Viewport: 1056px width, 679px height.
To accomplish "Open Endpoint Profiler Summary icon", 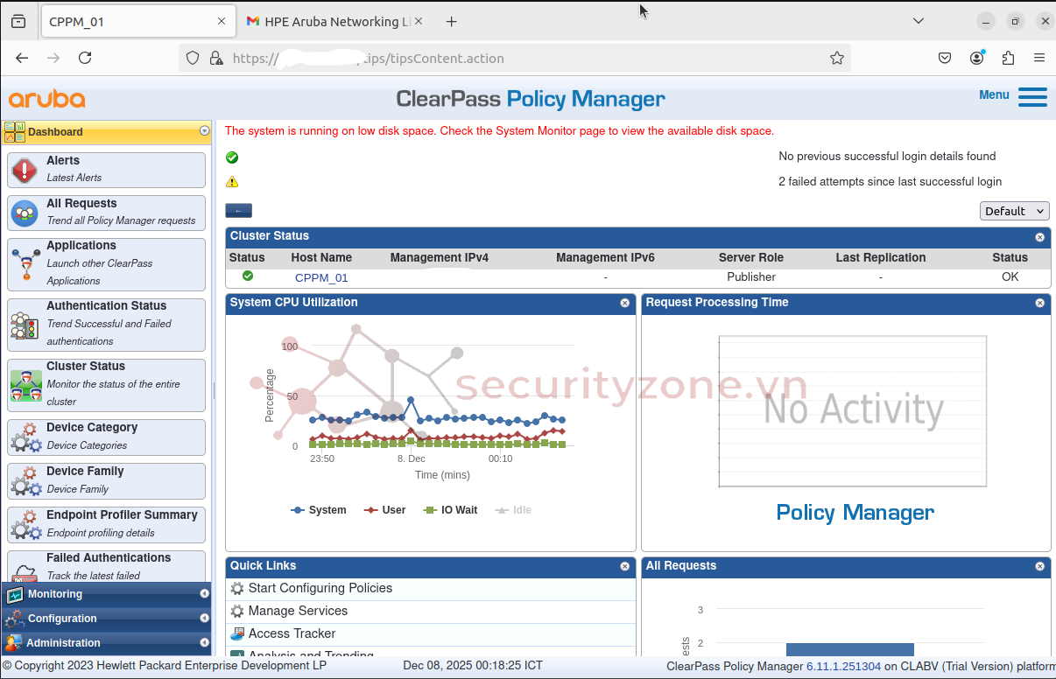I will tap(25, 524).
